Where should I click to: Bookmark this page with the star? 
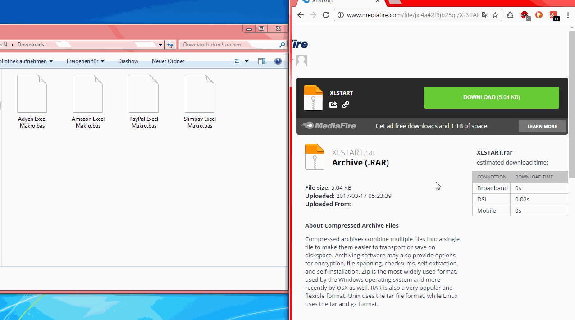click(x=495, y=15)
